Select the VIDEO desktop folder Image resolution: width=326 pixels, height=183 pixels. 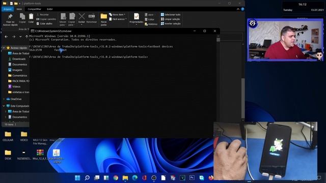pyautogui.click(x=24, y=137)
